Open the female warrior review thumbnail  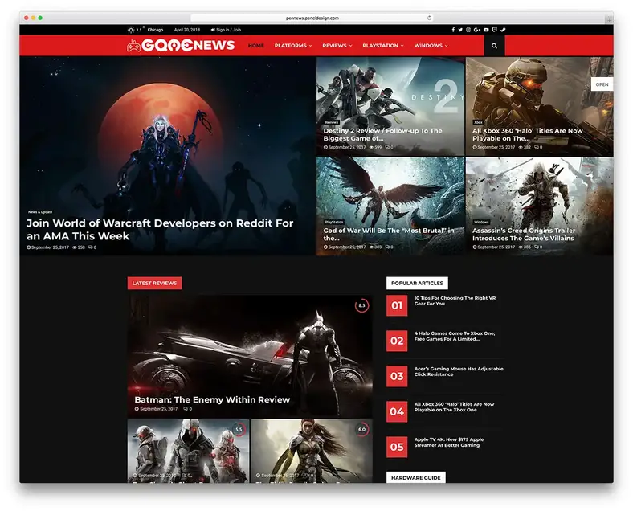click(x=311, y=451)
